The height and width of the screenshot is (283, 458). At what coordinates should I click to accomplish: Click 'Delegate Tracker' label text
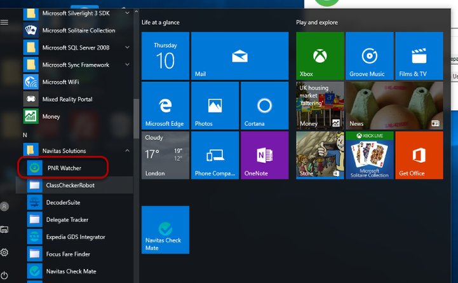[x=67, y=220]
